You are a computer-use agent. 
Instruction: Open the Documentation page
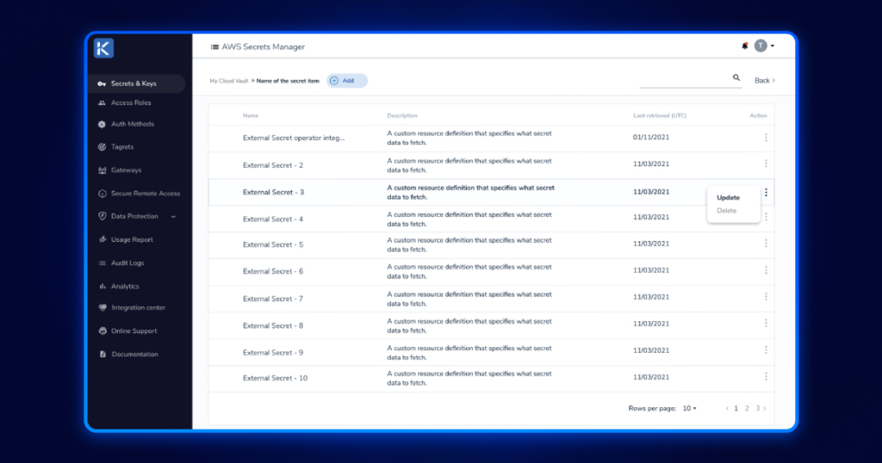click(134, 354)
